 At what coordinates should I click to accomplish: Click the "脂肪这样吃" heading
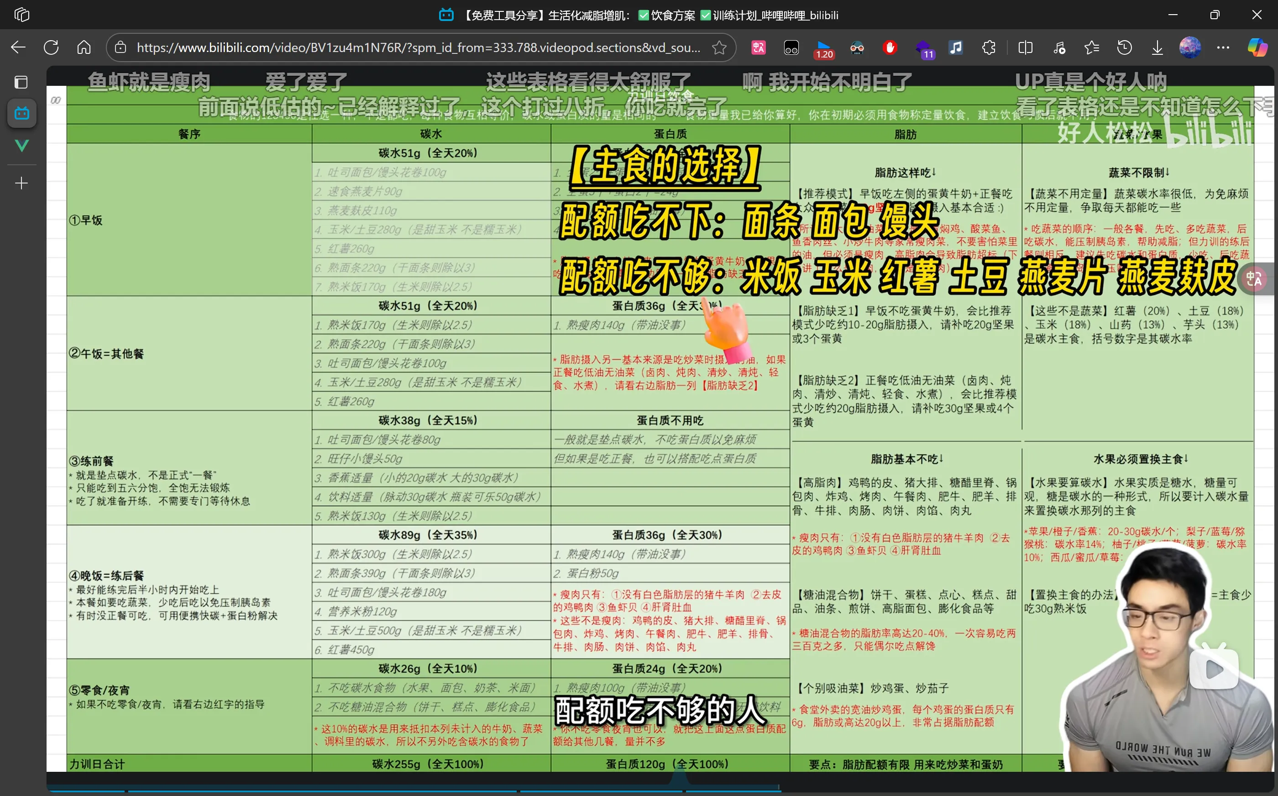pyautogui.click(x=906, y=173)
